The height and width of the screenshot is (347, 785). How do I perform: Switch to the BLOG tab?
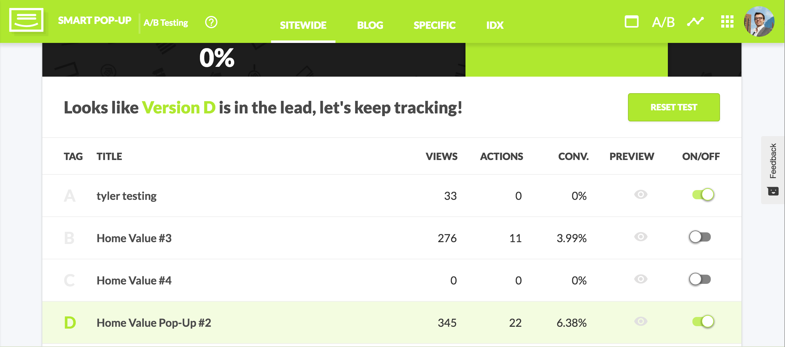[370, 25]
